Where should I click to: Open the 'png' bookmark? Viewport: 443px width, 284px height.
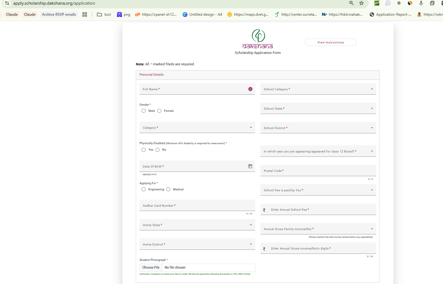click(x=123, y=14)
